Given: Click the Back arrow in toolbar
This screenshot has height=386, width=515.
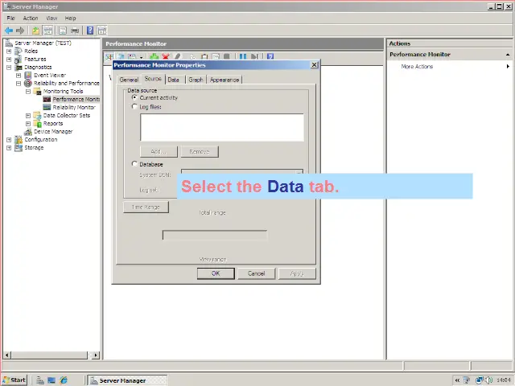Looking at the screenshot, I should pyautogui.click(x=9, y=31).
